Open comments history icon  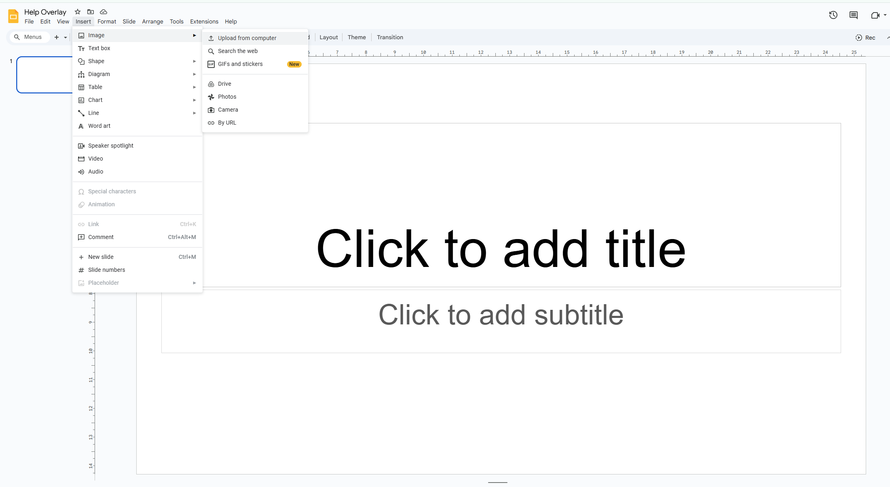coord(853,15)
